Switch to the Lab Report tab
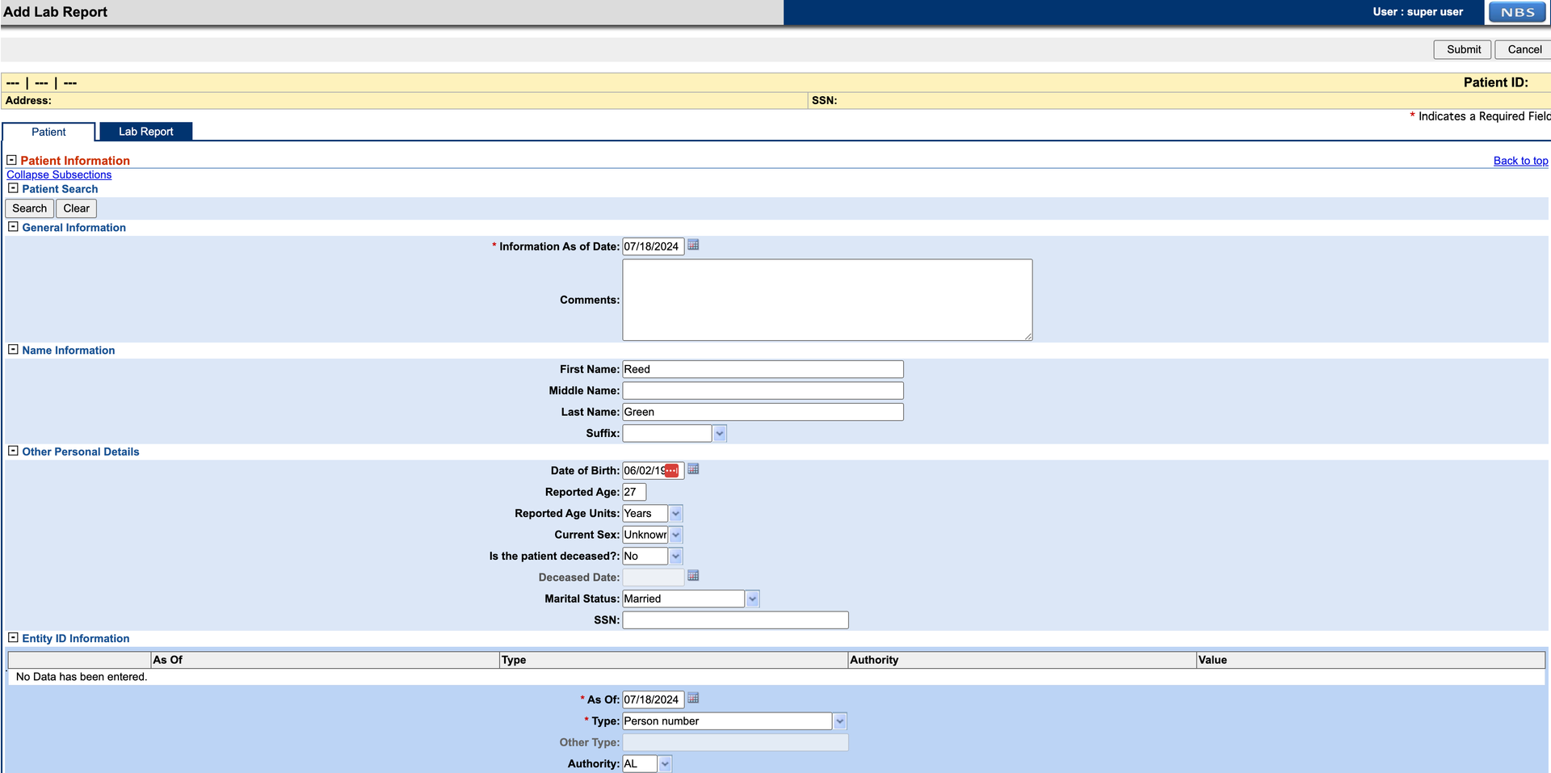This screenshot has width=1551, height=773. 145,131
